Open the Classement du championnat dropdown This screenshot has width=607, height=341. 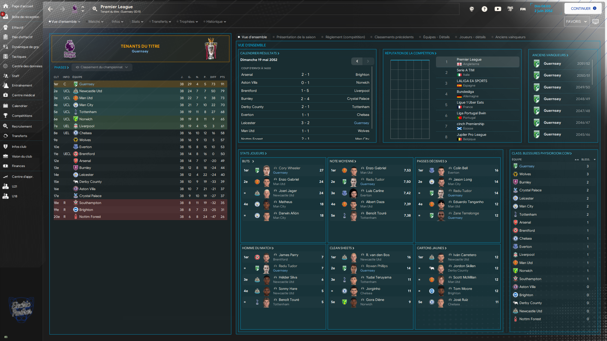tap(102, 67)
